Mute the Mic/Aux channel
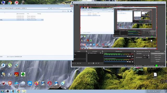The image size is (167, 93). (x=130, y=56)
